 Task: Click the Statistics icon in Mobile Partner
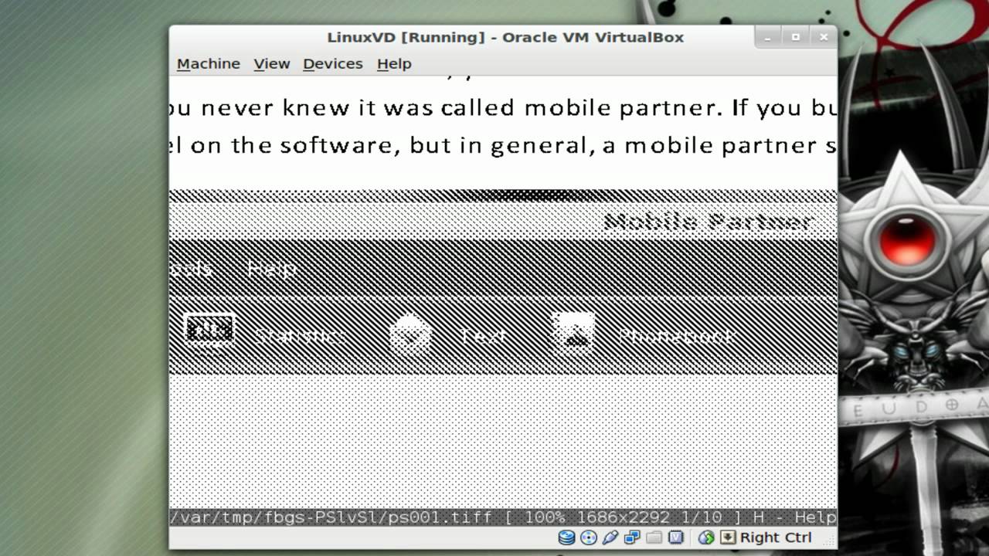[x=210, y=332]
